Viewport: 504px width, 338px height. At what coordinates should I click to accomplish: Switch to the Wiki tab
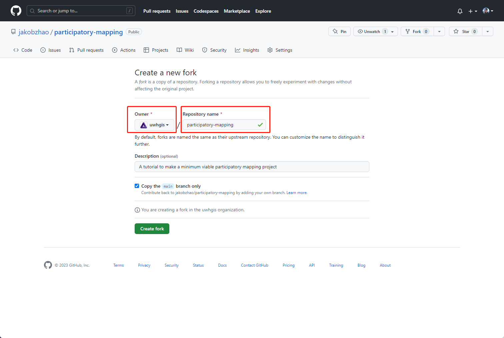tap(185, 50)
